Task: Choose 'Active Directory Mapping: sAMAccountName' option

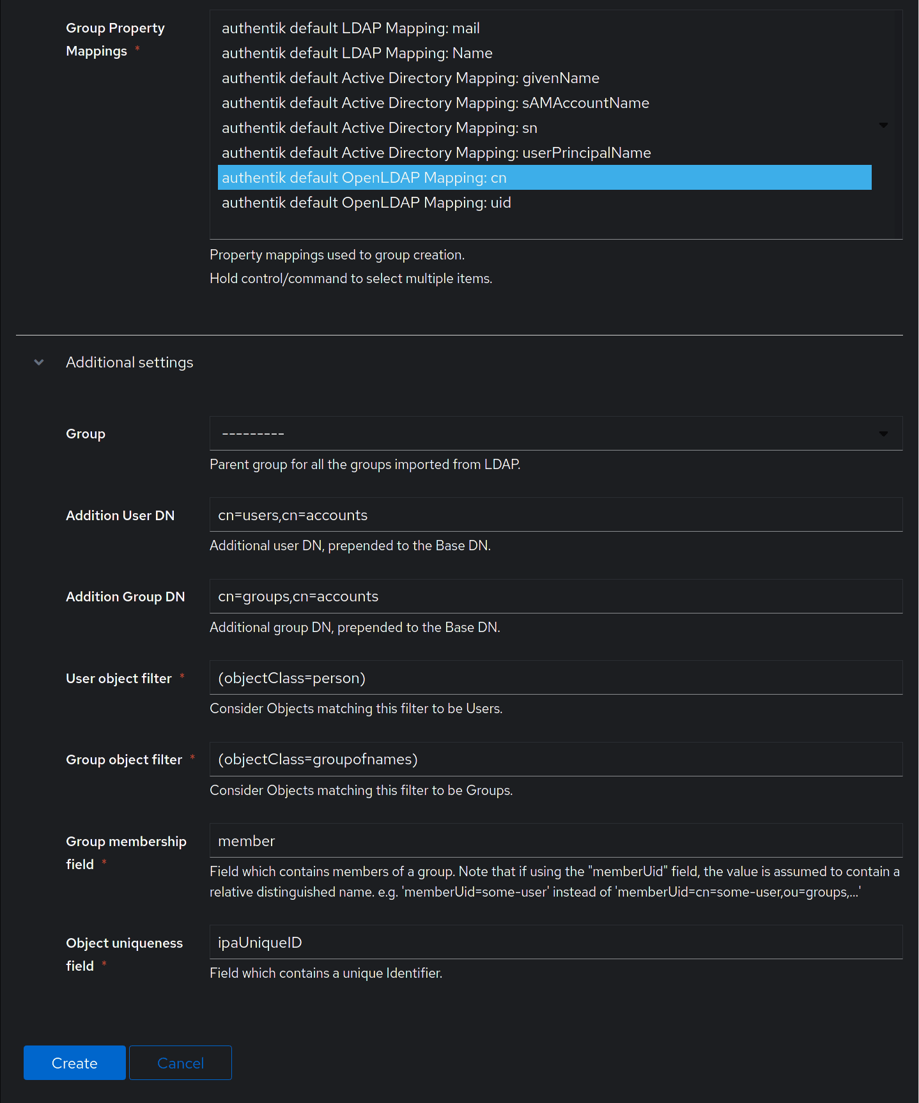Action: tap(435, 103)
